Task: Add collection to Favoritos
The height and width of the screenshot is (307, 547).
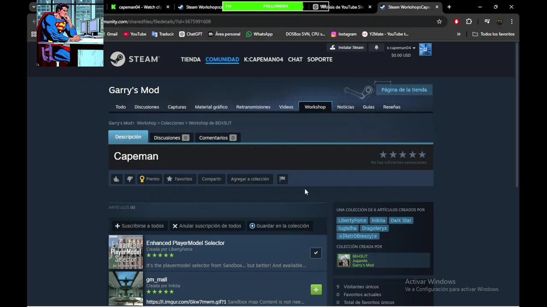Action: click(x=179, y=179)
